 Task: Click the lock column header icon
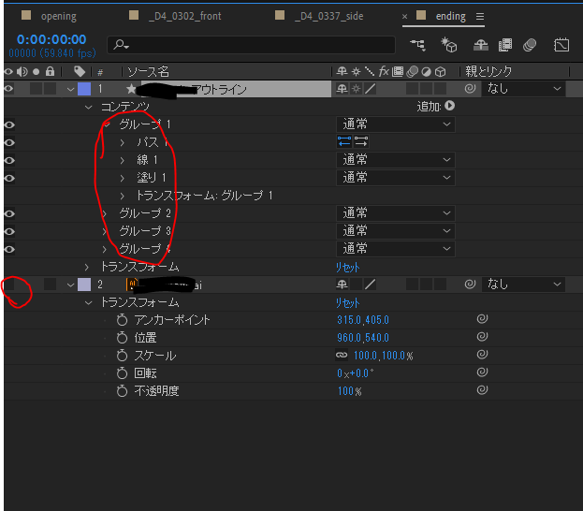pos(50,71)
